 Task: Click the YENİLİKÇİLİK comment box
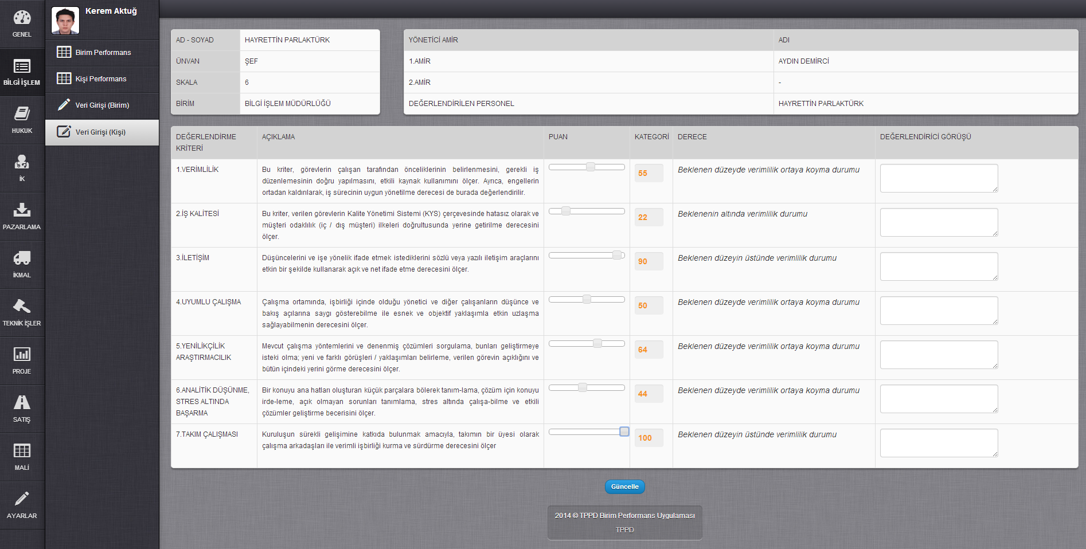point(939,355)
